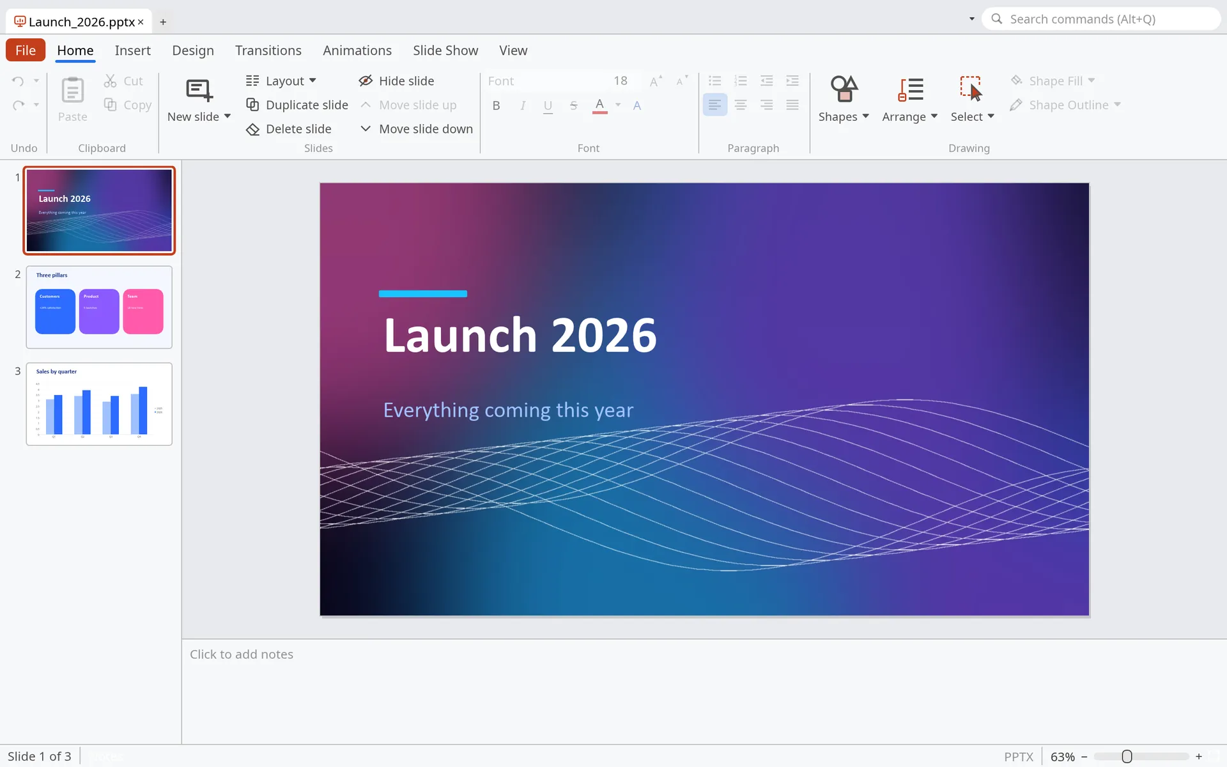Toggle Italic formatting
Image resolution: width=1227 pixels, height=767 pixels.
tap(523, 105)
